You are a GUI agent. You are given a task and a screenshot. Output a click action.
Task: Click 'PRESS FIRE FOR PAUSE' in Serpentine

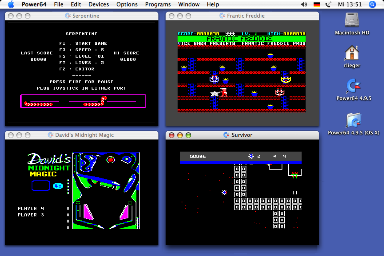coord(82,82)
